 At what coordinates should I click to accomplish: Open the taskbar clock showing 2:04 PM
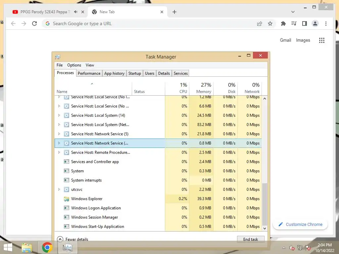click(324, 248)
